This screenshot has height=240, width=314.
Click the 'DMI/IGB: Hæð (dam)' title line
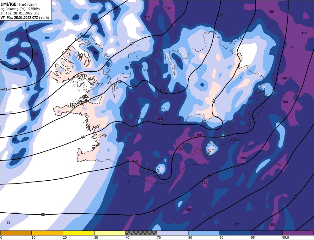click(x=19, y=4)
